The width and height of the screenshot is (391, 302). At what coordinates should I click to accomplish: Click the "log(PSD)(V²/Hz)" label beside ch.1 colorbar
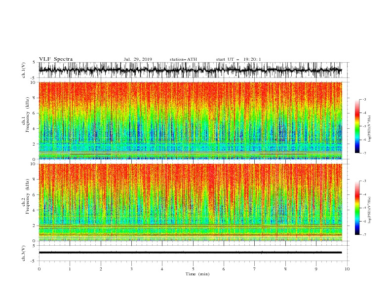[369, 129]
